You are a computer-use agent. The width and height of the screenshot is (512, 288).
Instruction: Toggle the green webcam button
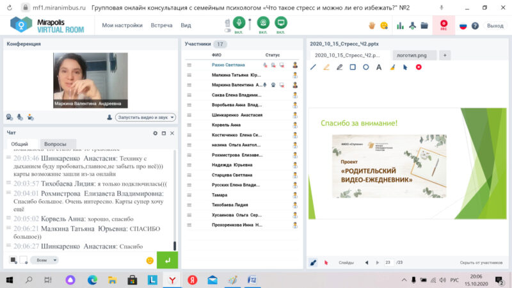263,22
